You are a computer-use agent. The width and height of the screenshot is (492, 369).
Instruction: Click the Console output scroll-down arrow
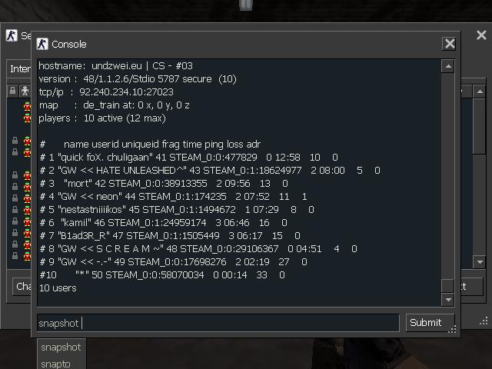click(447, 300)
